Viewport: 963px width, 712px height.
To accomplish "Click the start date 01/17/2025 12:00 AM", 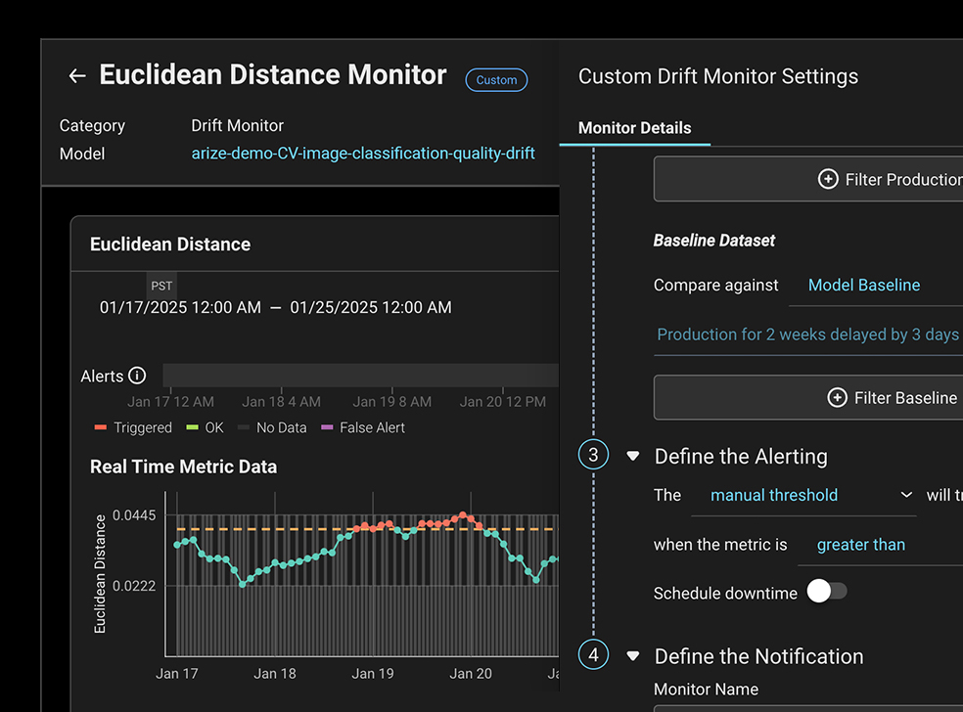I will point(180,307).
